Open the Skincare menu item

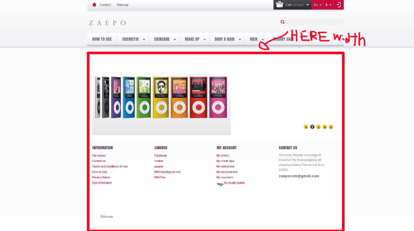tap(162, 39)
